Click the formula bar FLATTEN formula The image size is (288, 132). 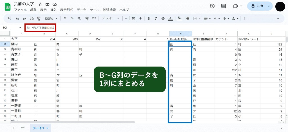point(44,28)
